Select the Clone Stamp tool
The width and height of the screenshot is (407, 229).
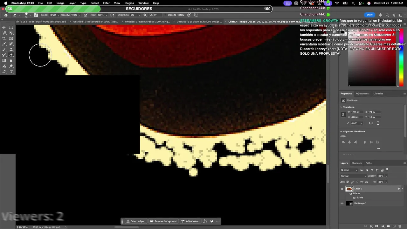coord(11,50)
